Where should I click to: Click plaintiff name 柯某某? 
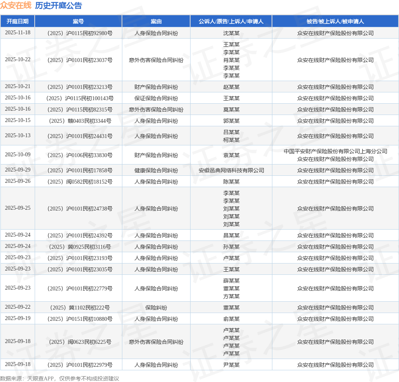(231, 140)
